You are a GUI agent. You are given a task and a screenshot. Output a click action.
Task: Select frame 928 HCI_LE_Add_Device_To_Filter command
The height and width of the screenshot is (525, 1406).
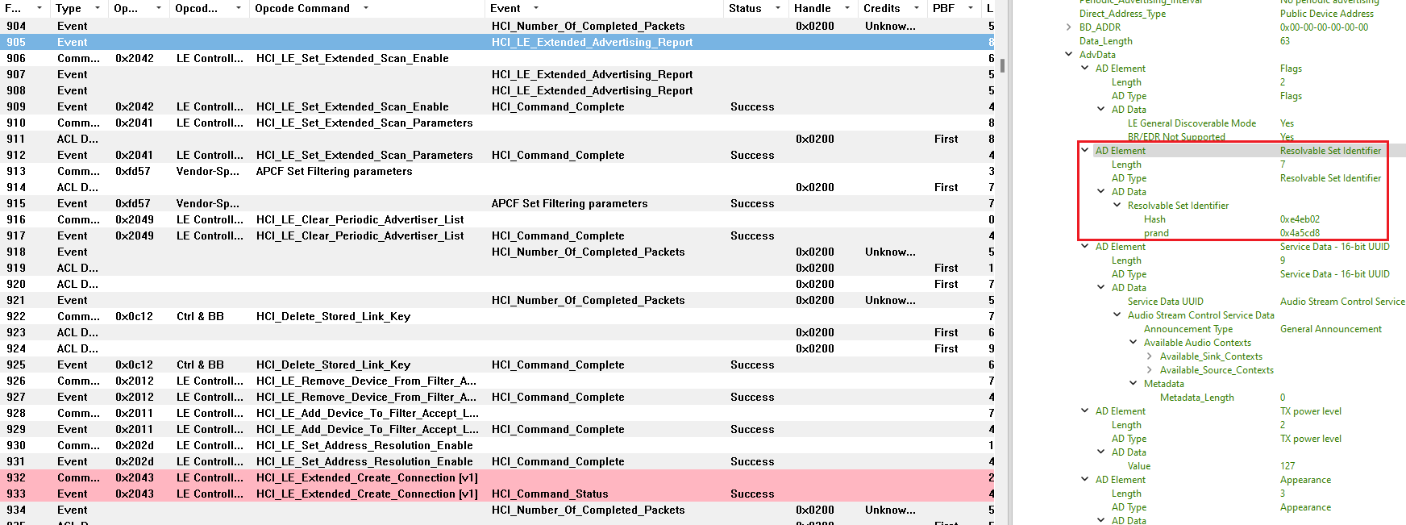[x=497, y=413]
